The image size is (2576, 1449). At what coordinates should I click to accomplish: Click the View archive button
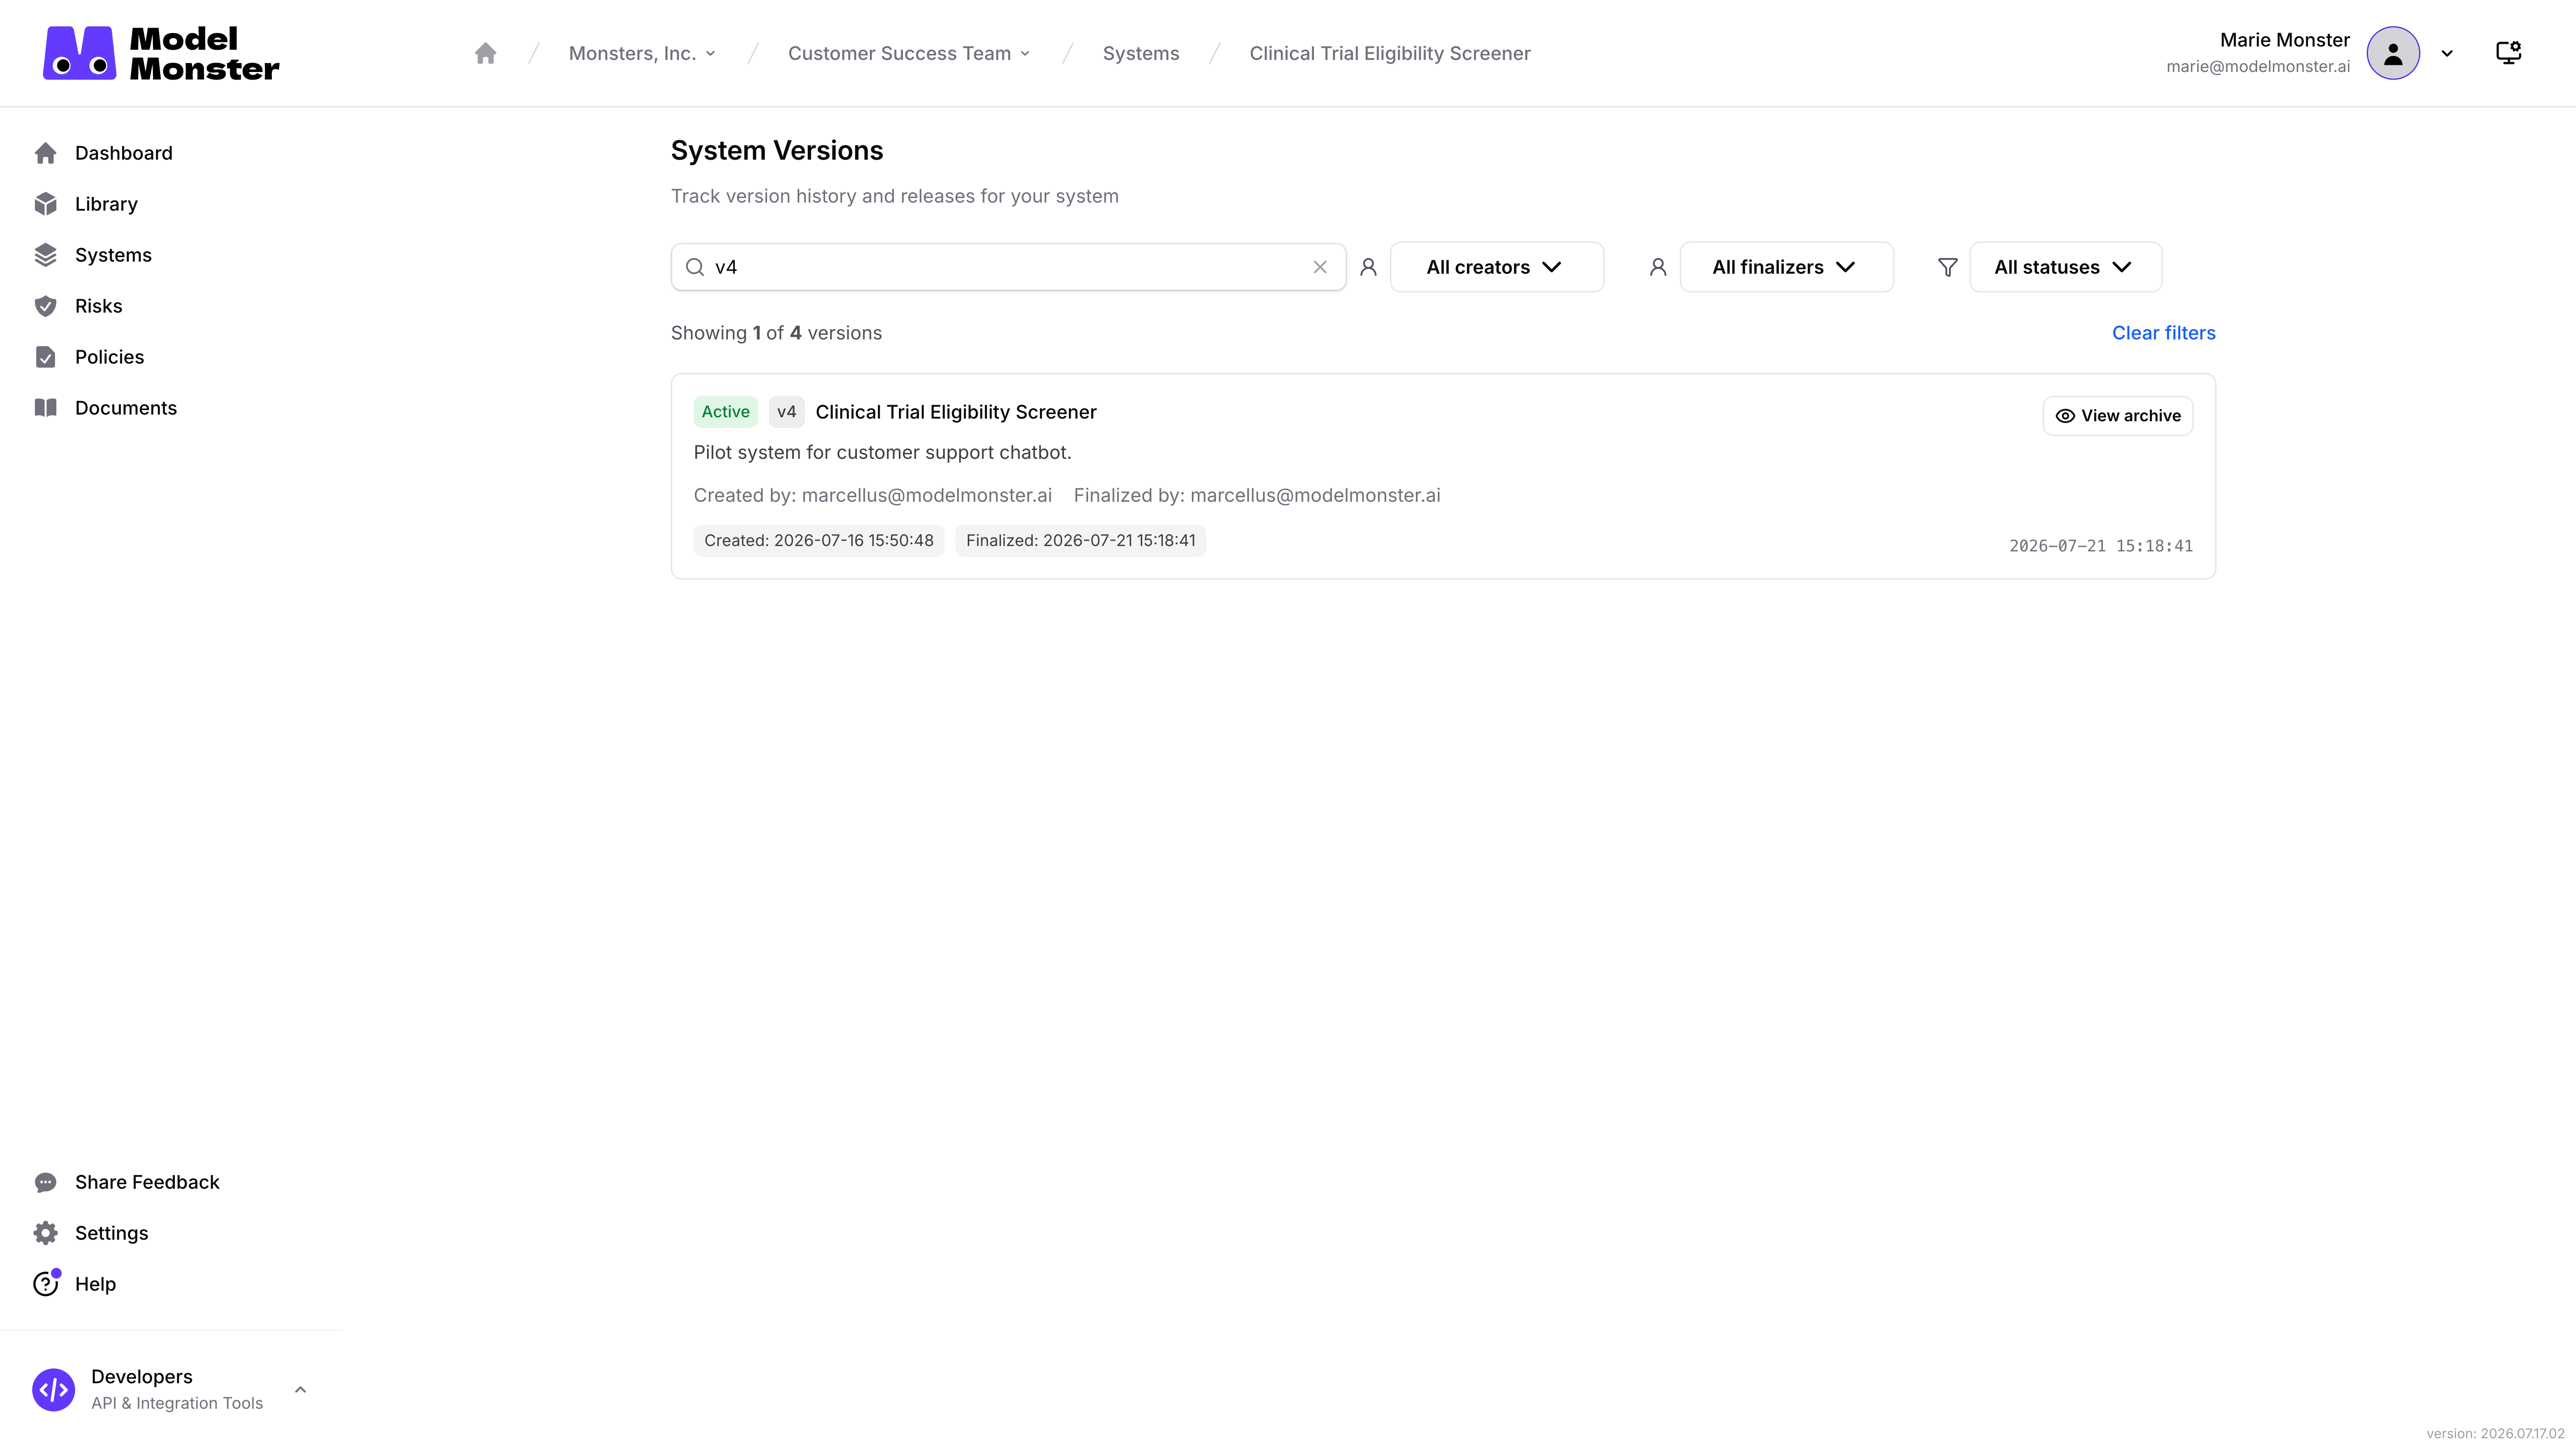pos(2118,416)
